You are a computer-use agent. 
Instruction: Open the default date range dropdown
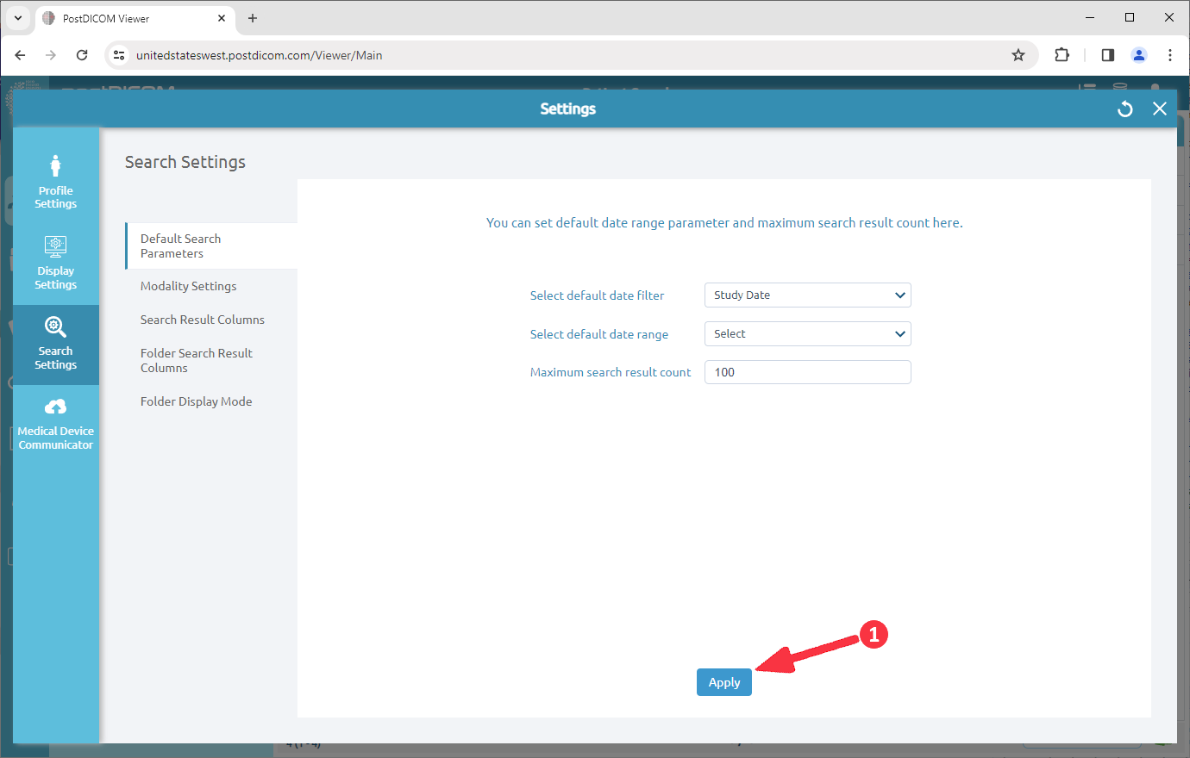807,333
